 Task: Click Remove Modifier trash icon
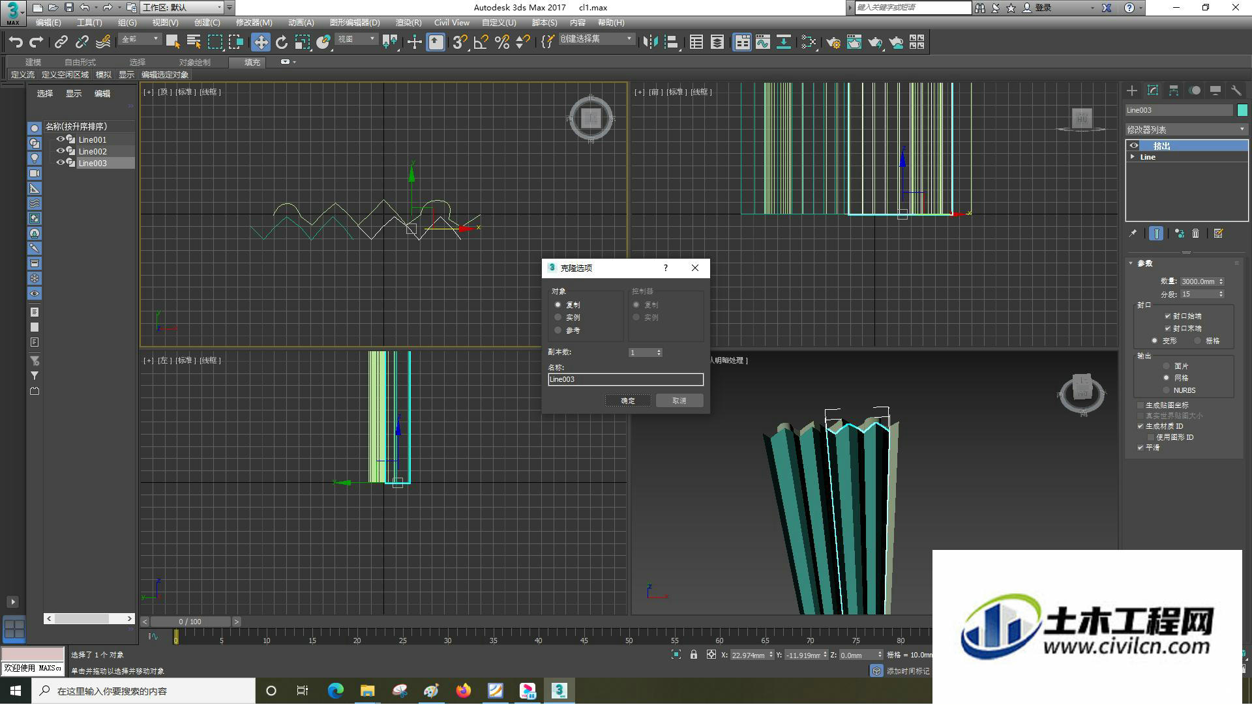pyautogui.click(x=1196, y=233)
